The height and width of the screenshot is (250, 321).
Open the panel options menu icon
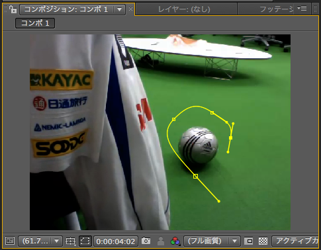coord(302,9)
